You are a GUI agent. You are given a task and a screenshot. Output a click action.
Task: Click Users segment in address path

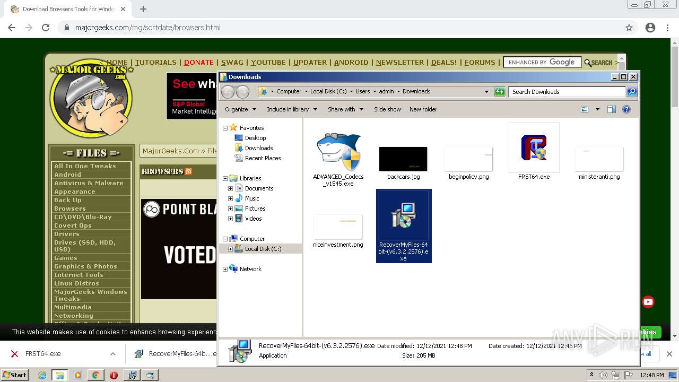(362, 91)
